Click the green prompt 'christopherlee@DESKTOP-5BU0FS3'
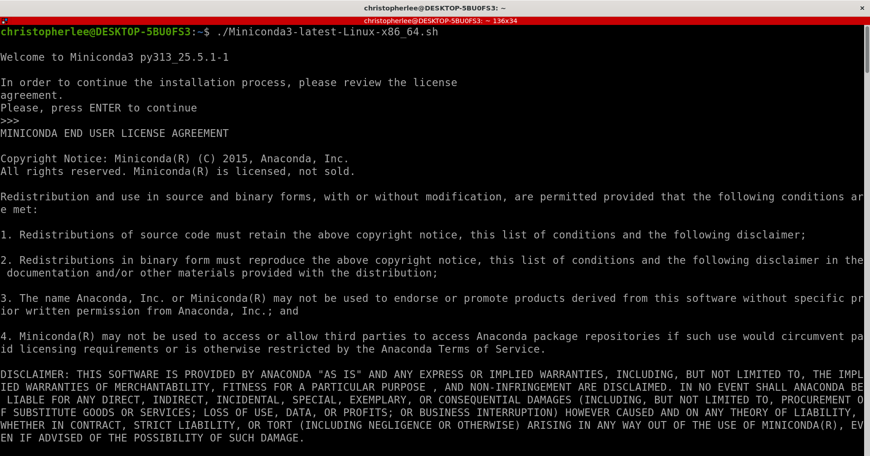Viewport: 870px width, 456px height. tap(96, 32)
